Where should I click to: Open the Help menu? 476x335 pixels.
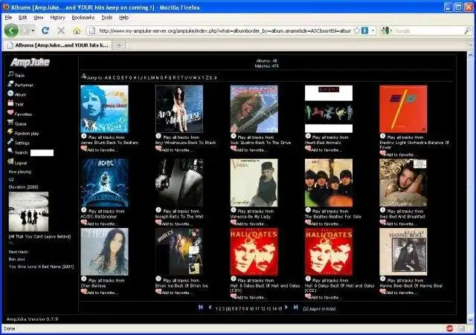coord(124,18)
